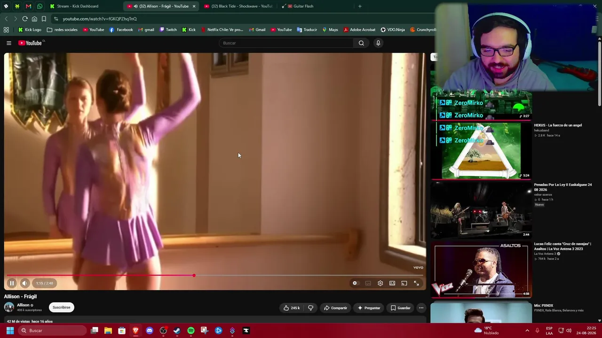Save the video with Guardar
The image size is (602, 338).
(400, 308)
